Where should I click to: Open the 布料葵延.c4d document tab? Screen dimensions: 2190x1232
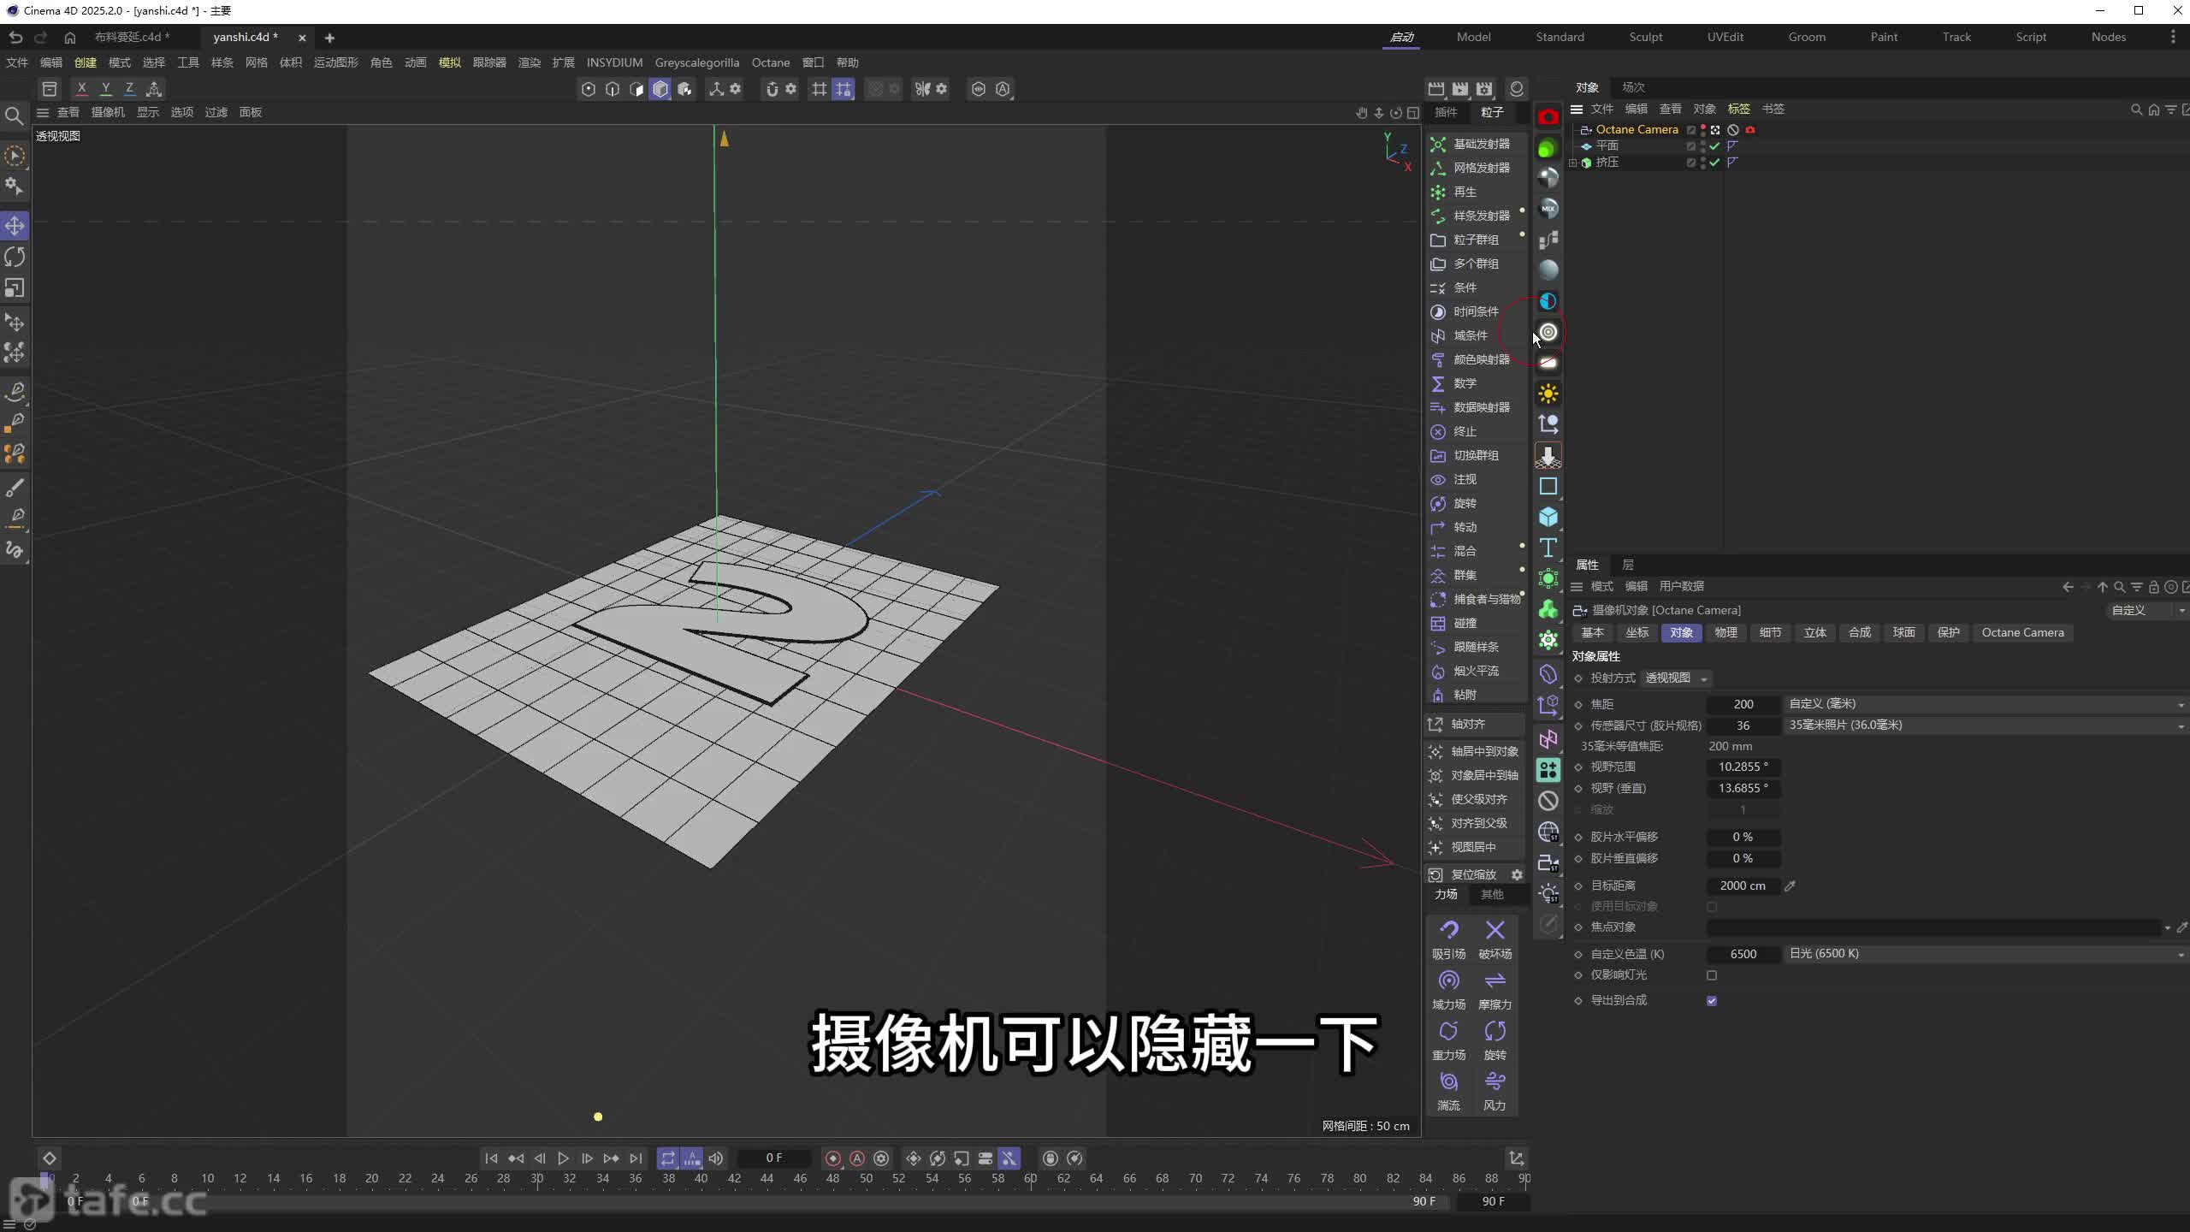(x=132, y=37)
